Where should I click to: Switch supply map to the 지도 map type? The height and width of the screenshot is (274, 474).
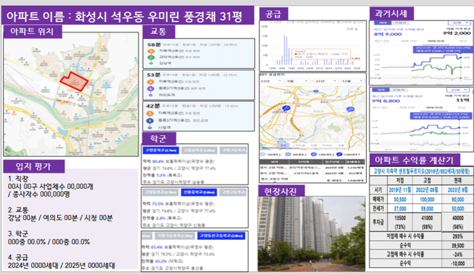pos(283,145)
